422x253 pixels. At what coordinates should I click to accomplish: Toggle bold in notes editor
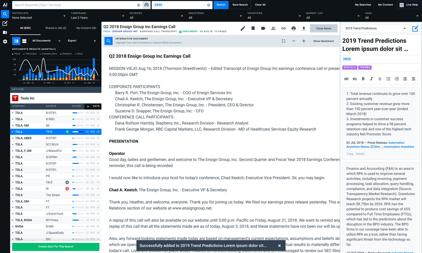pyautogui.click(x=363, y=79)
